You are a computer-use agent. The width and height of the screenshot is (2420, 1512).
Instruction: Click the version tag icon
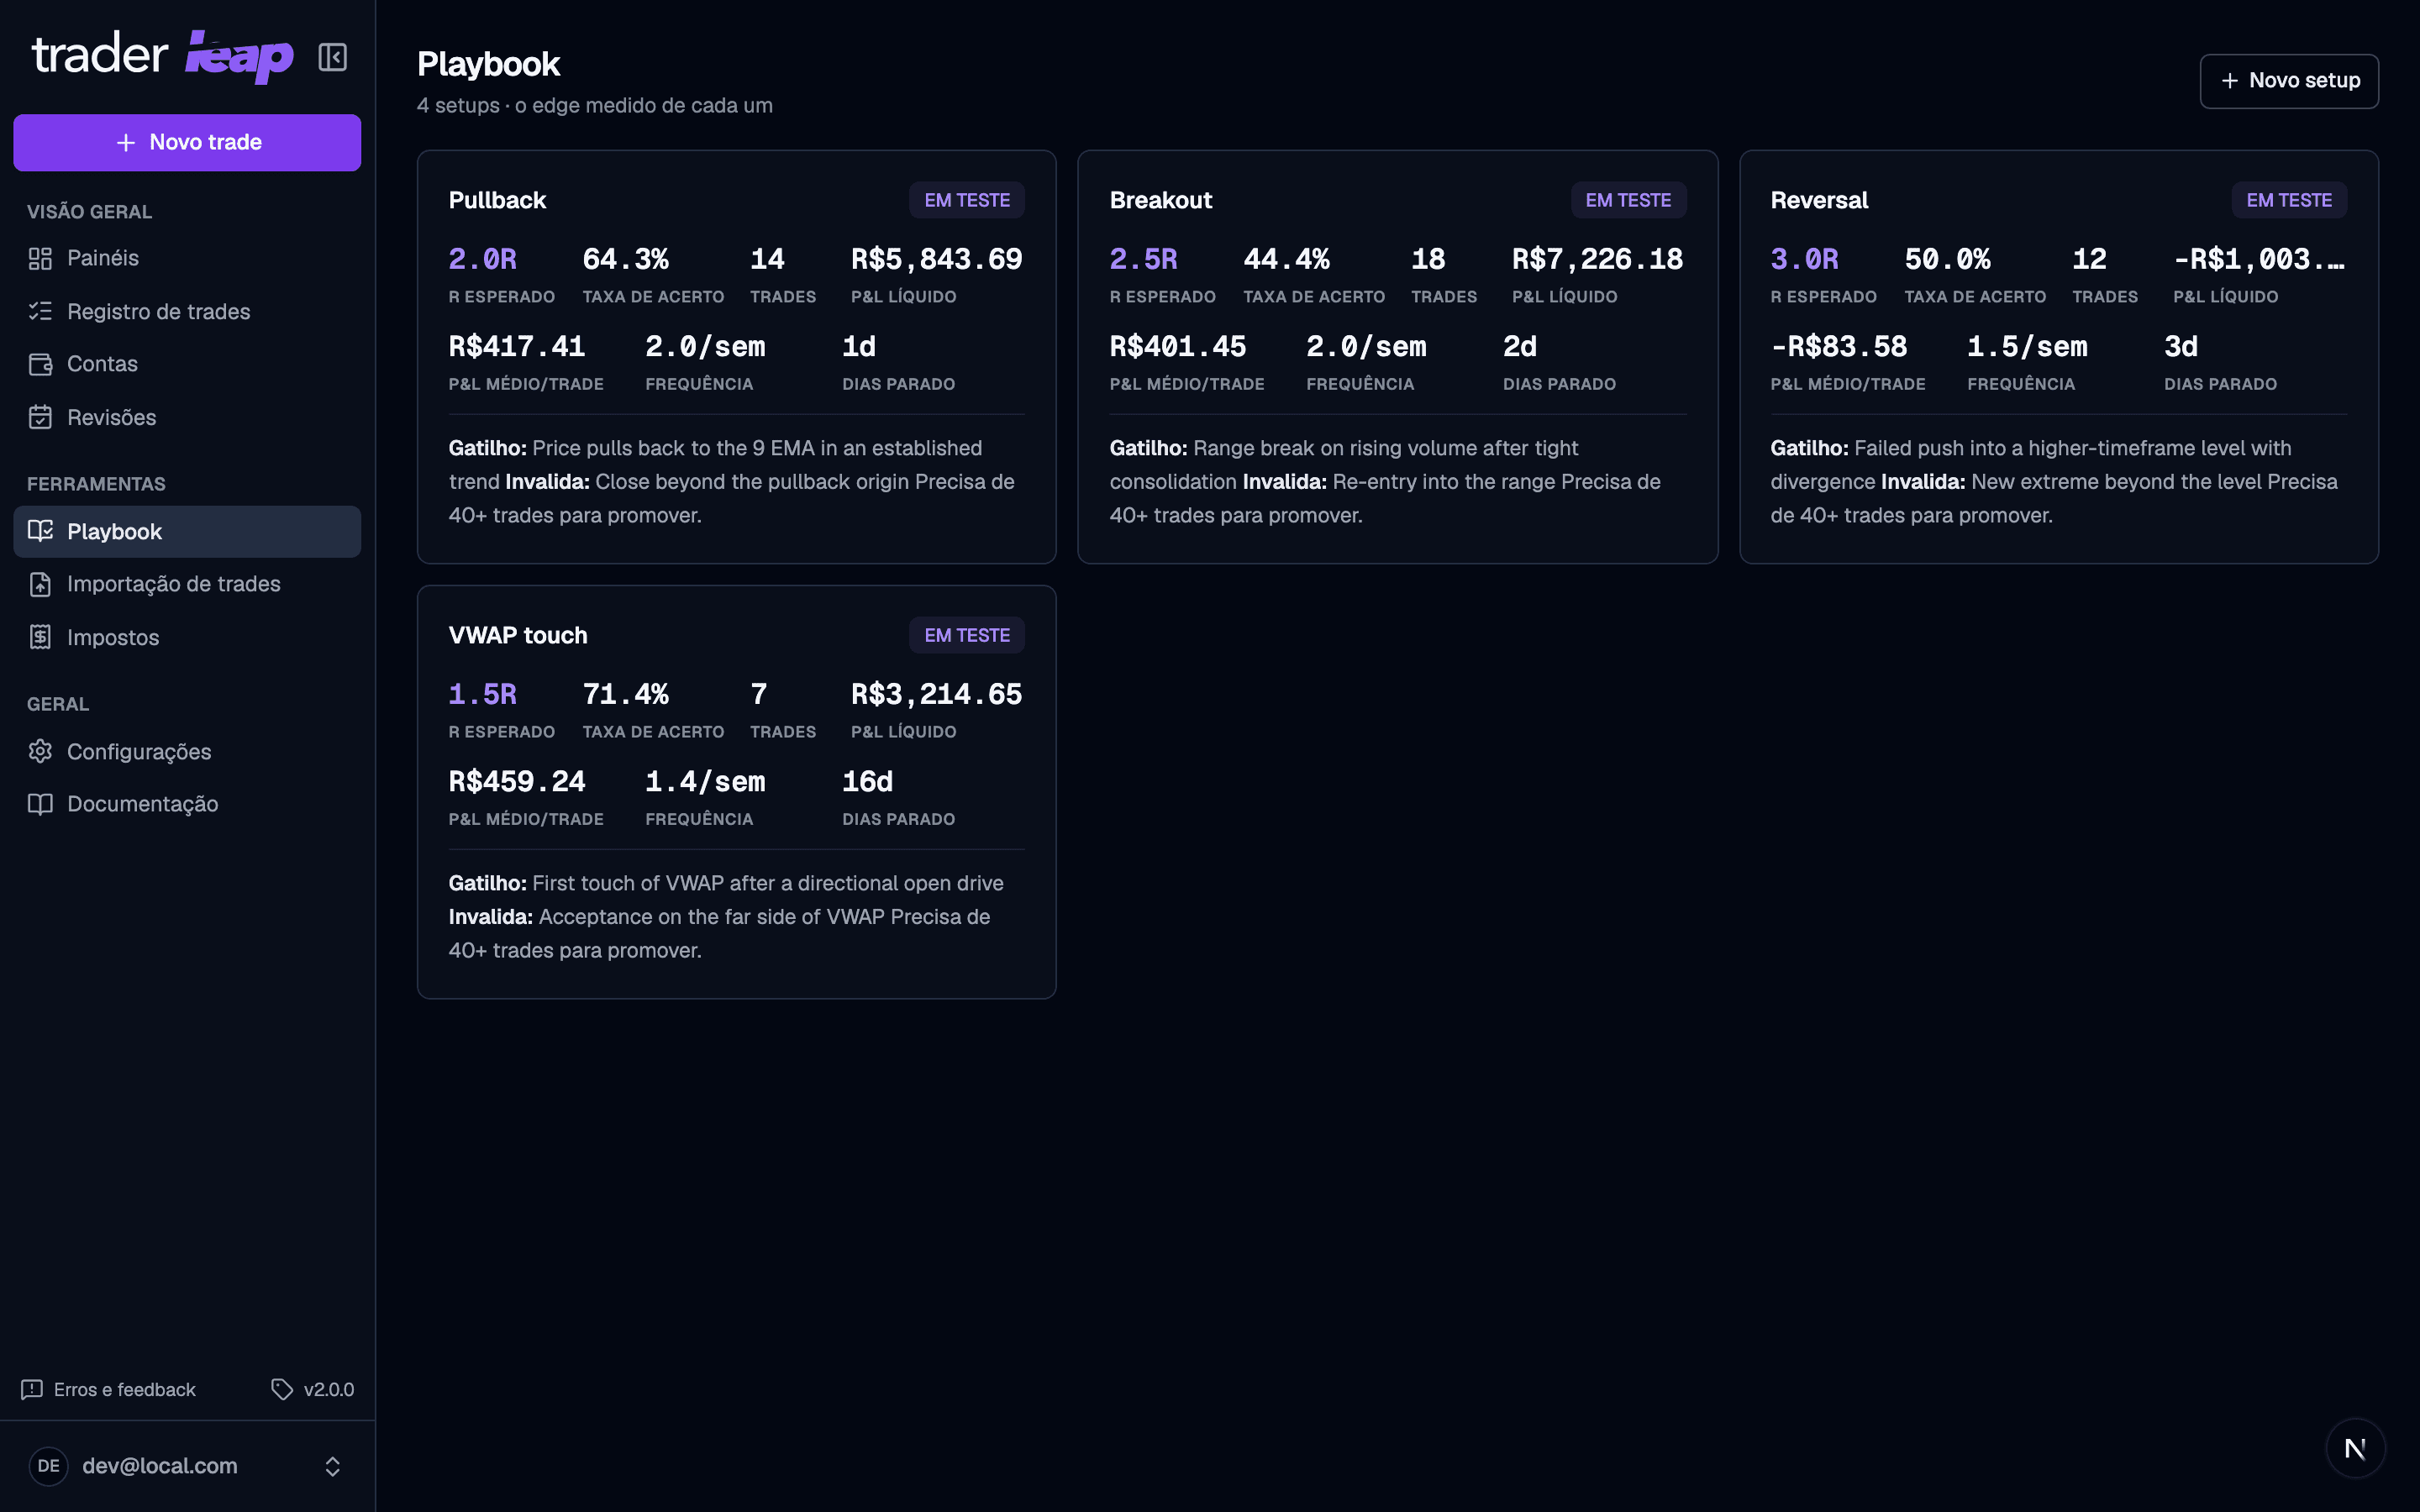click(282, 1389)
